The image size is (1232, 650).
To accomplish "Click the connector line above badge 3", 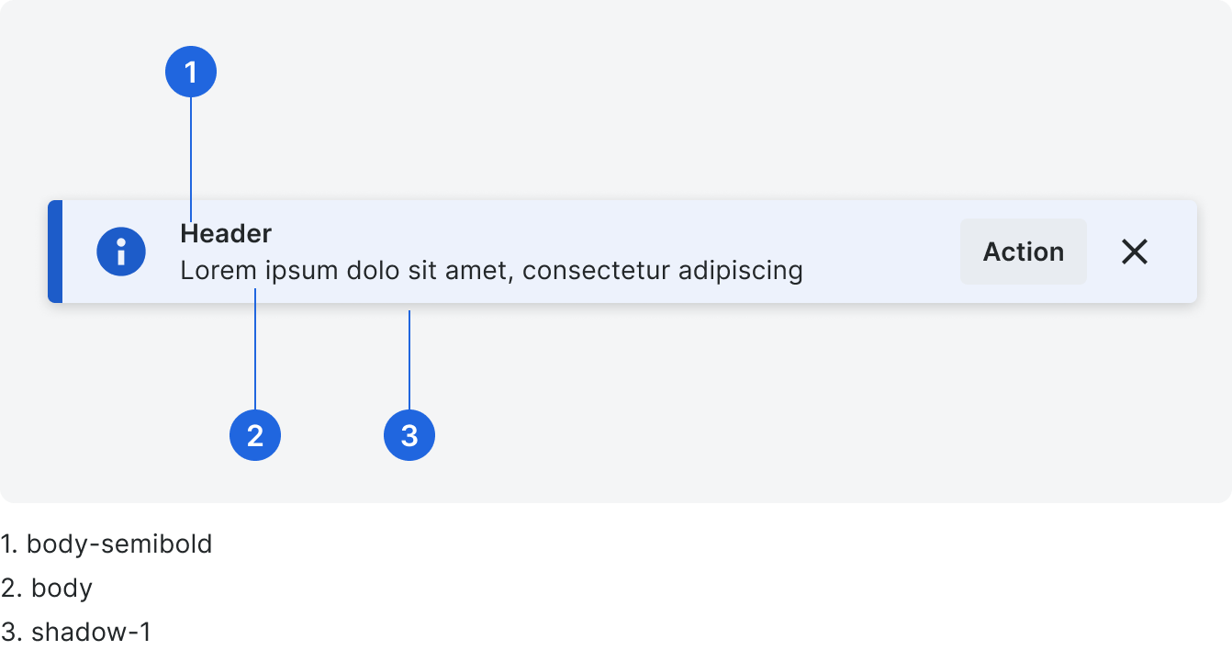I will pos(409,358).
